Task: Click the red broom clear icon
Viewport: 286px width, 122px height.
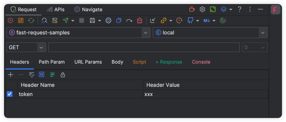Action: 140,21
